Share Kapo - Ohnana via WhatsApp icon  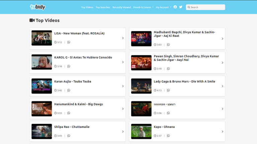[x=168, y=136]
